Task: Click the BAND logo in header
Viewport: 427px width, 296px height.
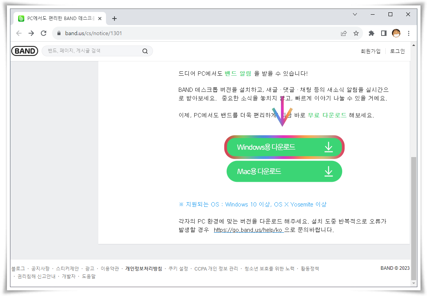Action: [25, 51]
